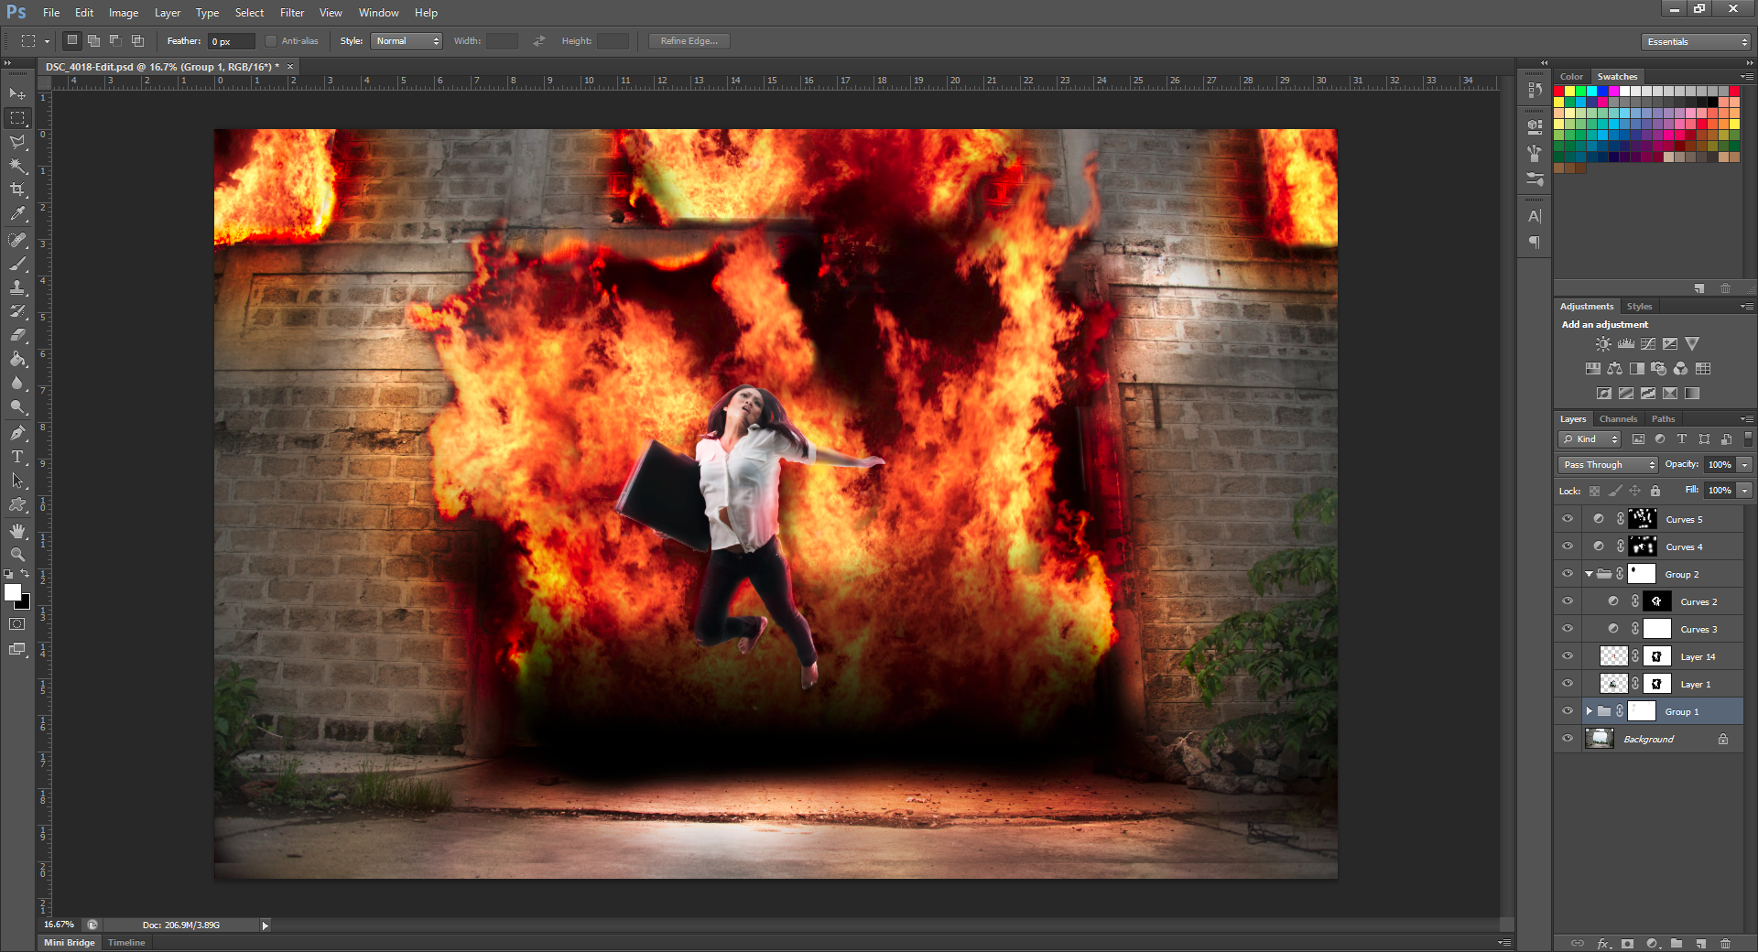Pick the red swatch in Swatches

1558,92
